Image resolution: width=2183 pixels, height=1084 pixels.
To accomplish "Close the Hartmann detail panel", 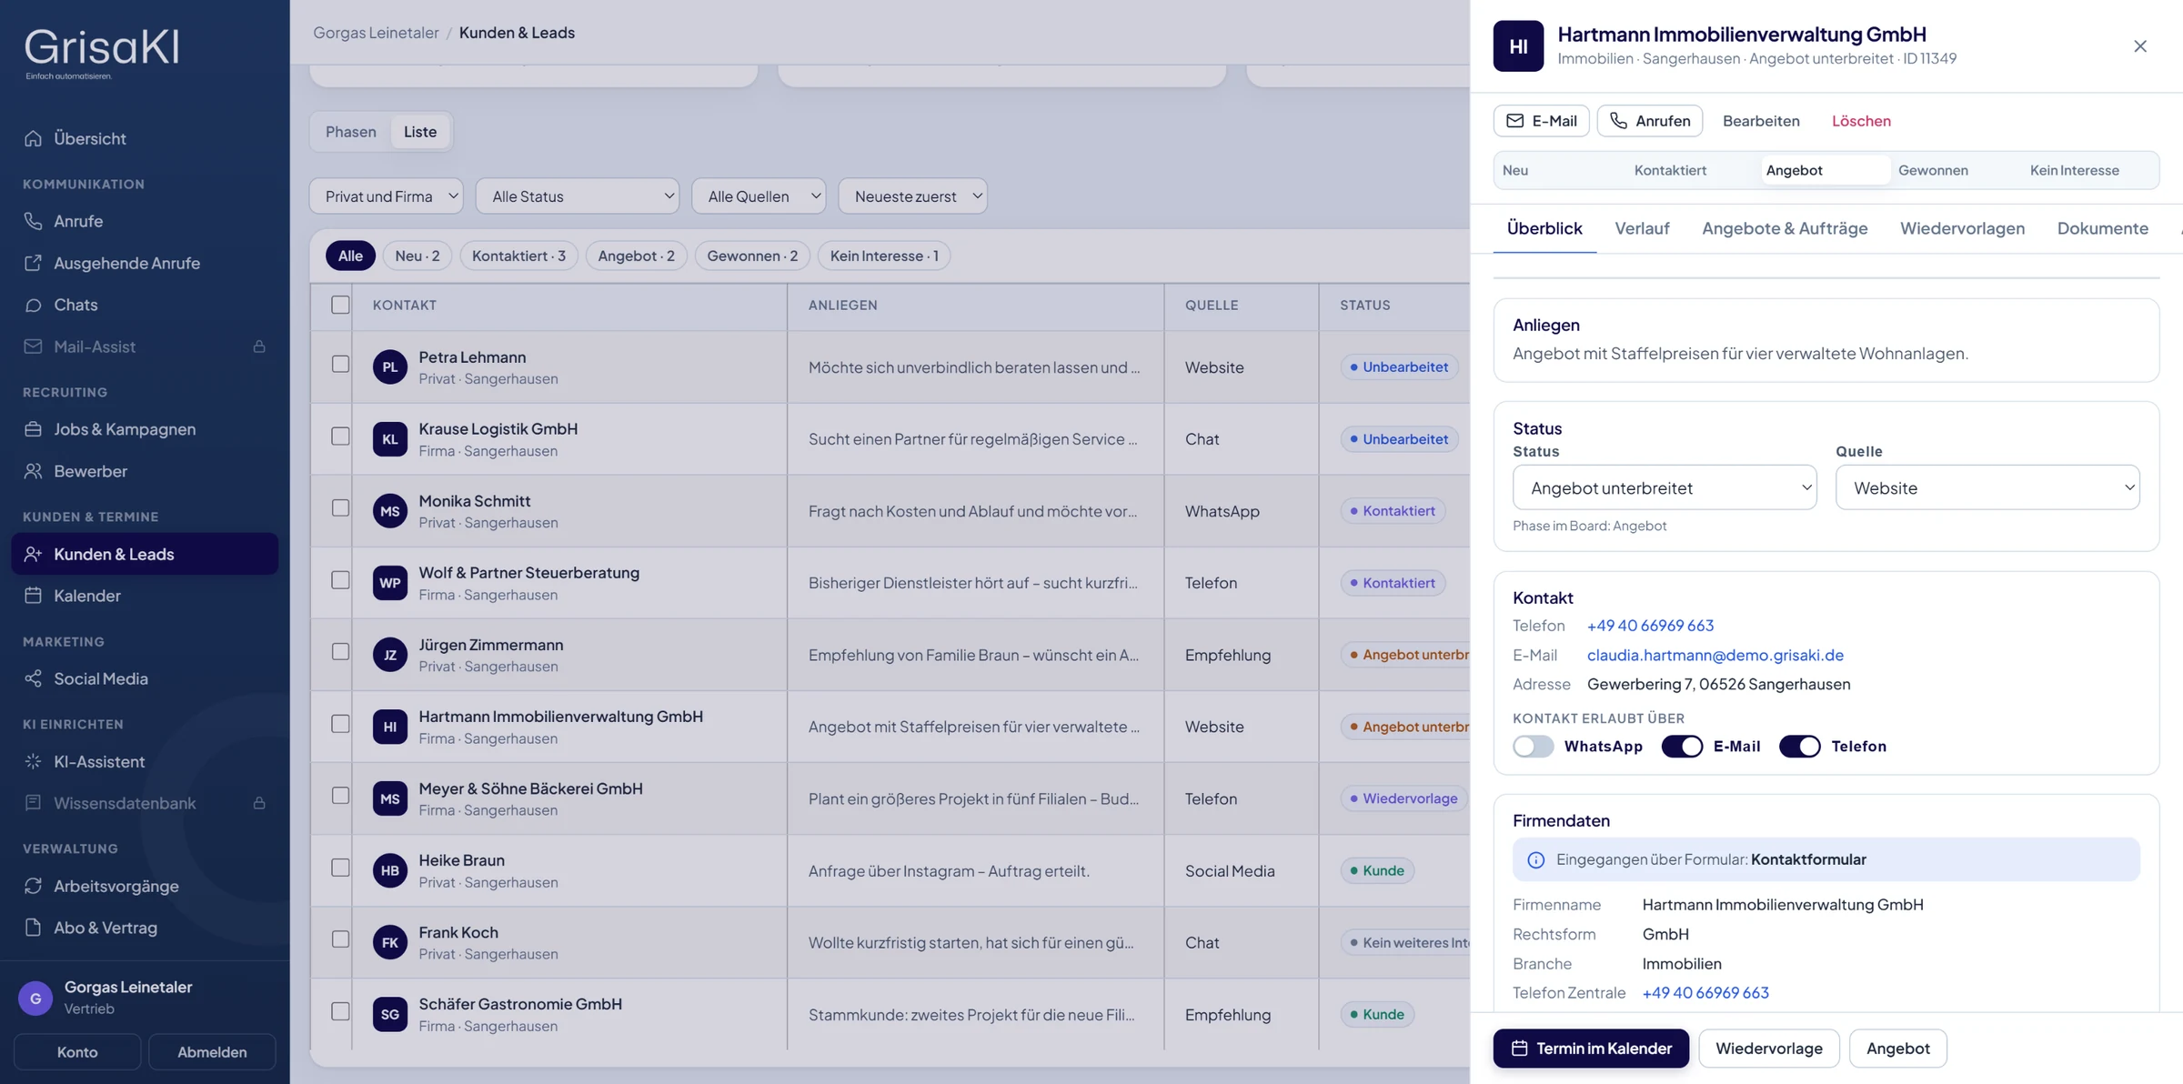I will tap(2139, 45).
